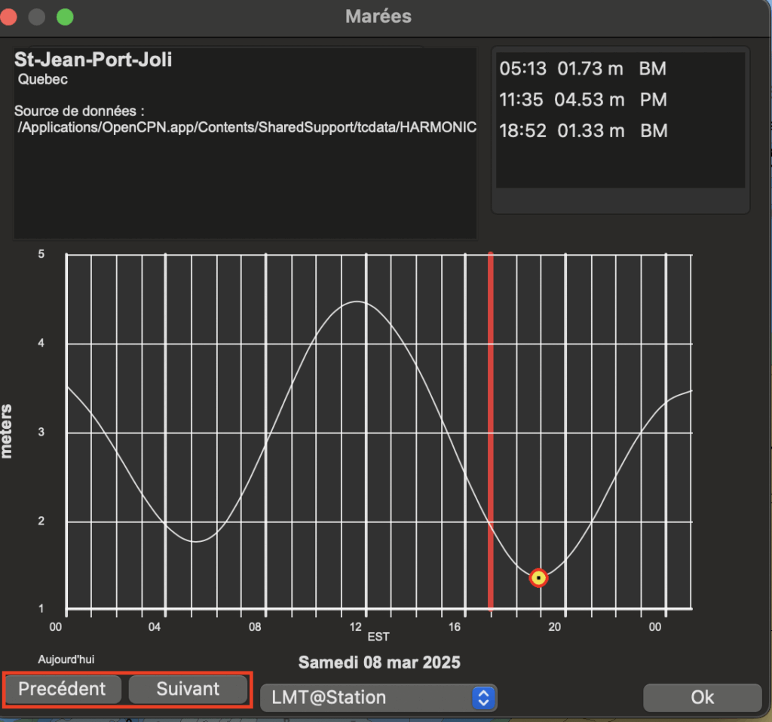Viewport: 772px width, 722px height.
Task: Select the 05:13 1.73 m BM entry
Action: 583,69
